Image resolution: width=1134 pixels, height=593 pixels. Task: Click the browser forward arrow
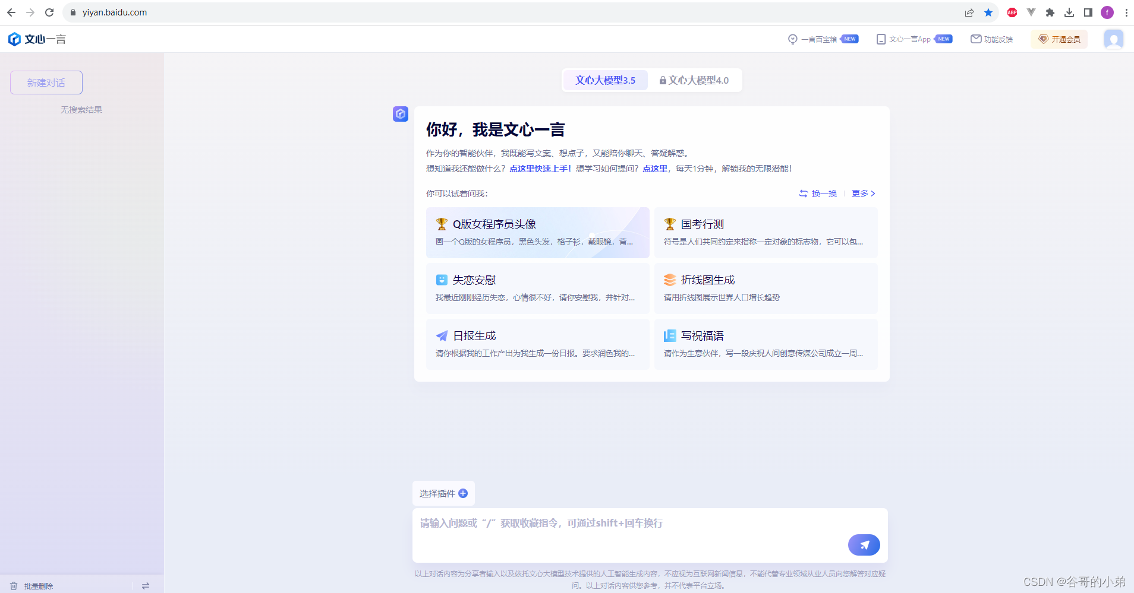click(30, 12)
